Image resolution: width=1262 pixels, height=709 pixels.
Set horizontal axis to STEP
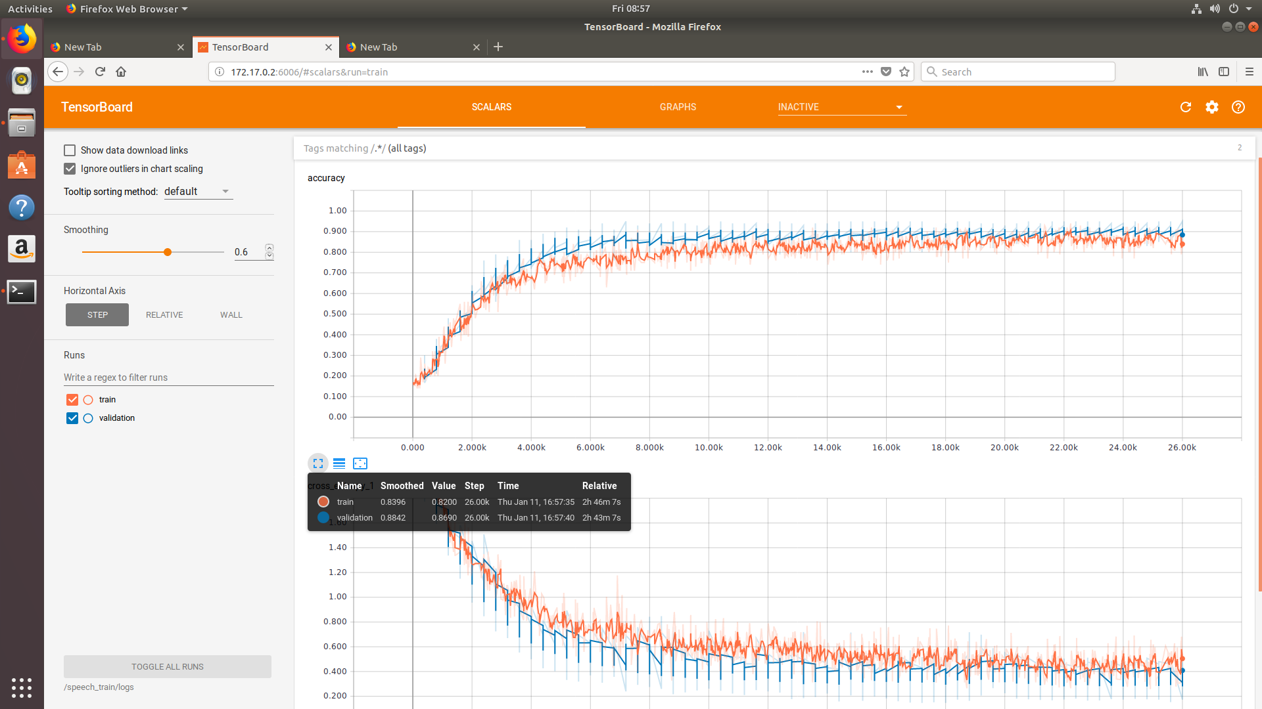97,315
